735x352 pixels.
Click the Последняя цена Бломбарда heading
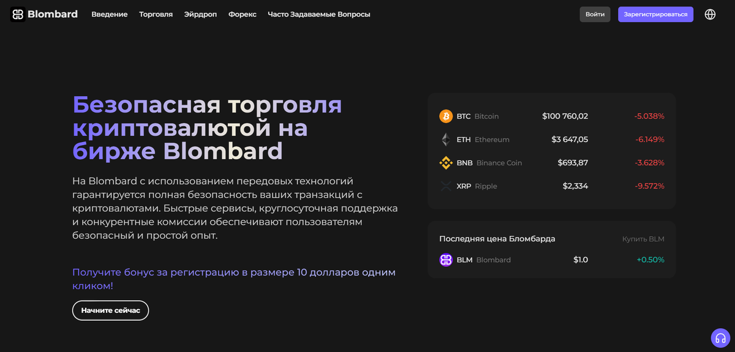coord(497,239)
